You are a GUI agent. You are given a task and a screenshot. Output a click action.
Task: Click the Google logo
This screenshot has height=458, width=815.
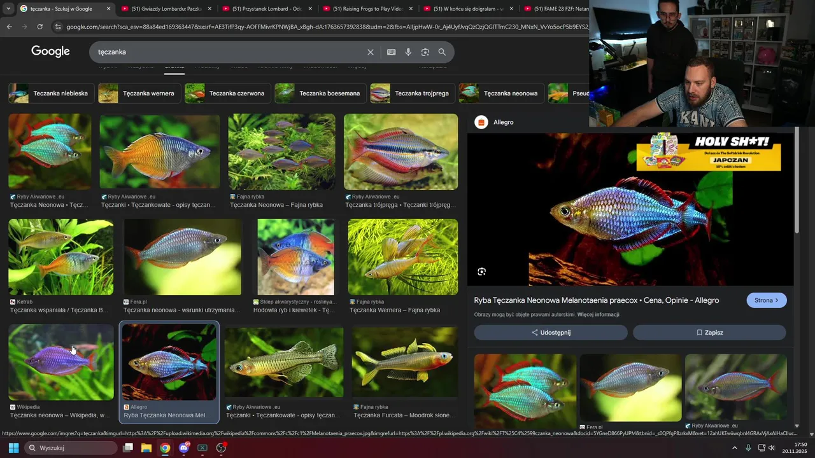pyautogui.click(x=50, y=52)
